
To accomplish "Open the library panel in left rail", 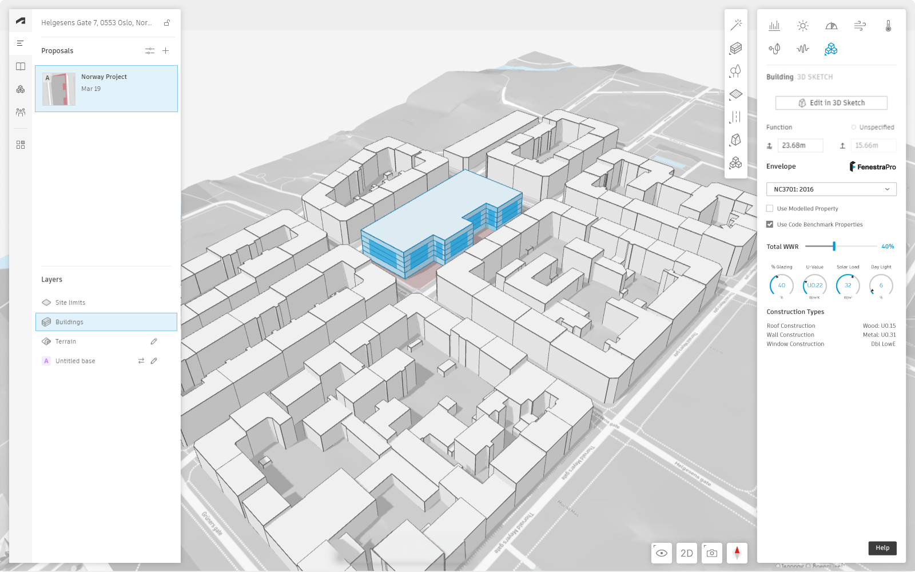I will pyautogui.click(x=20, y=66).
